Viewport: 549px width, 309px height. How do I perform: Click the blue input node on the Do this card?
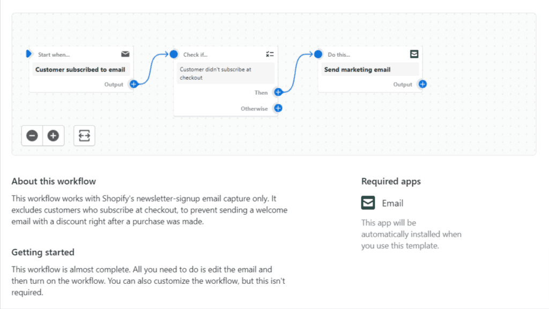click(x=317, y=54)
